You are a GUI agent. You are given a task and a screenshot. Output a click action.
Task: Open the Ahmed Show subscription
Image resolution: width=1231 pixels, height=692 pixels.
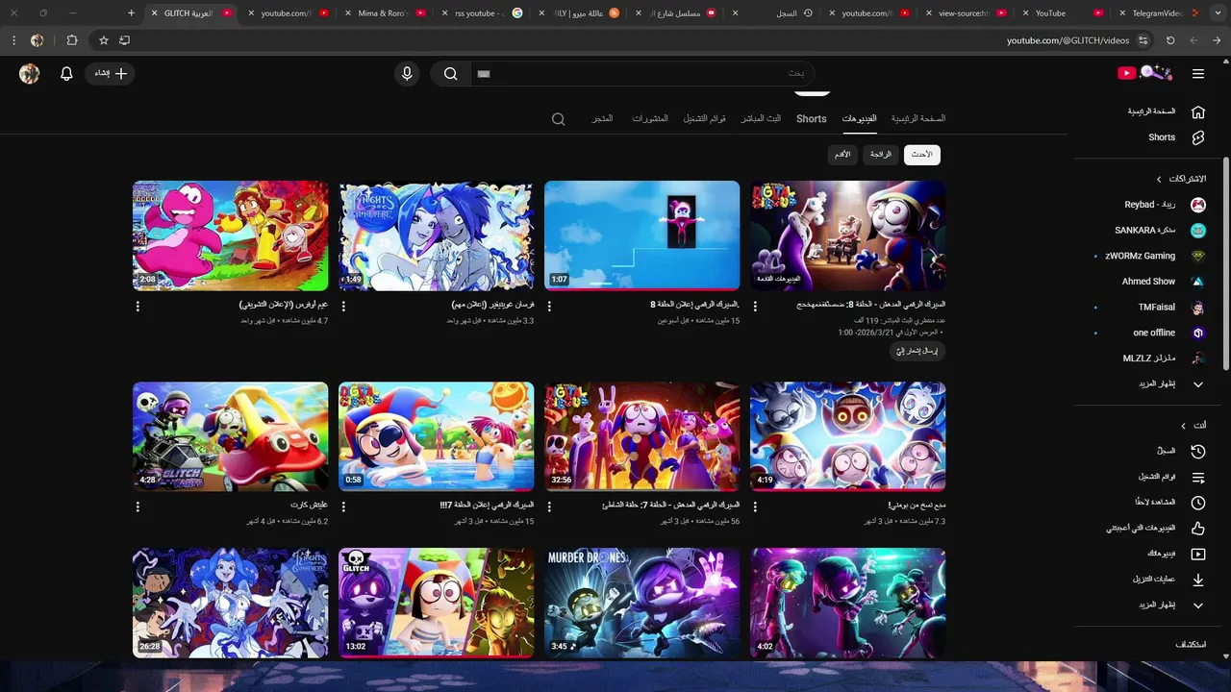point(1164,282)
